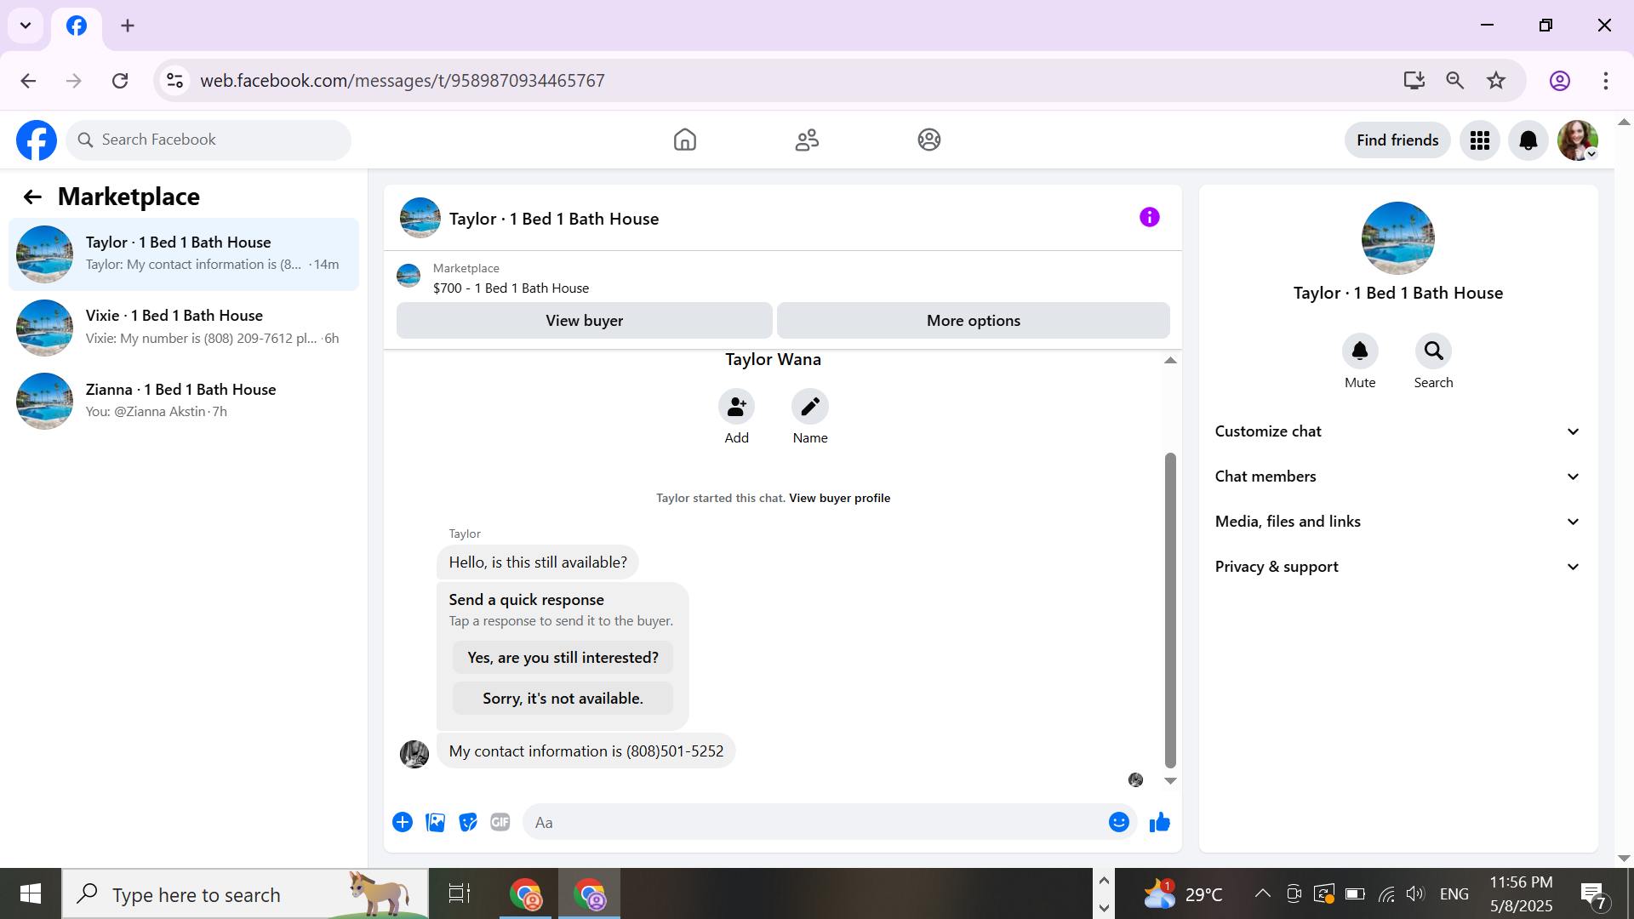Viewport: 1634px width, 919px height.
Task: Go back with the Marketplace back arrow
Action: 32,197
